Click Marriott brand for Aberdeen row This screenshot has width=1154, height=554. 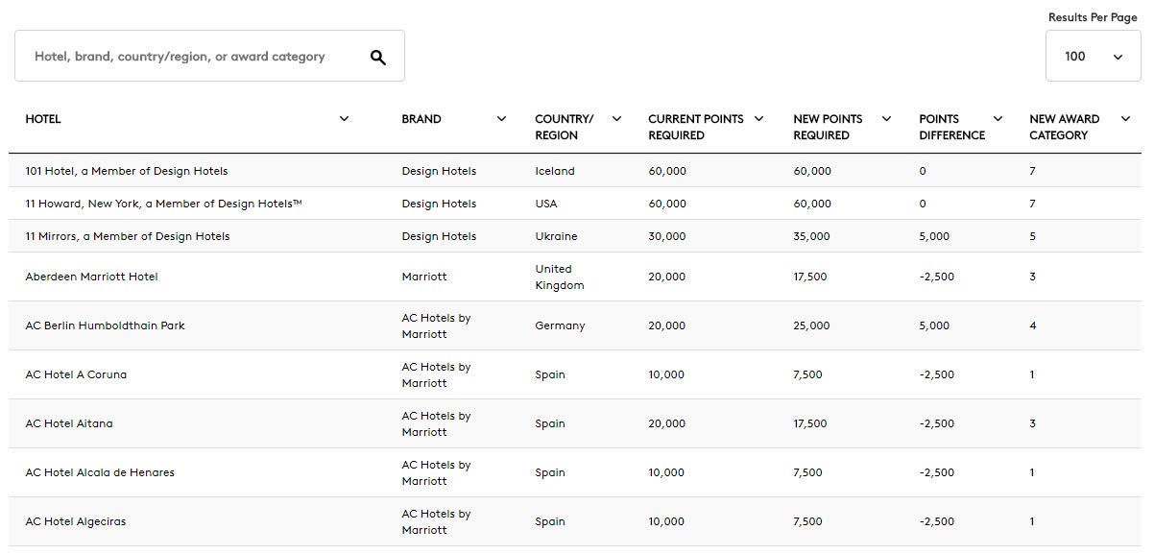pos(423,277)
